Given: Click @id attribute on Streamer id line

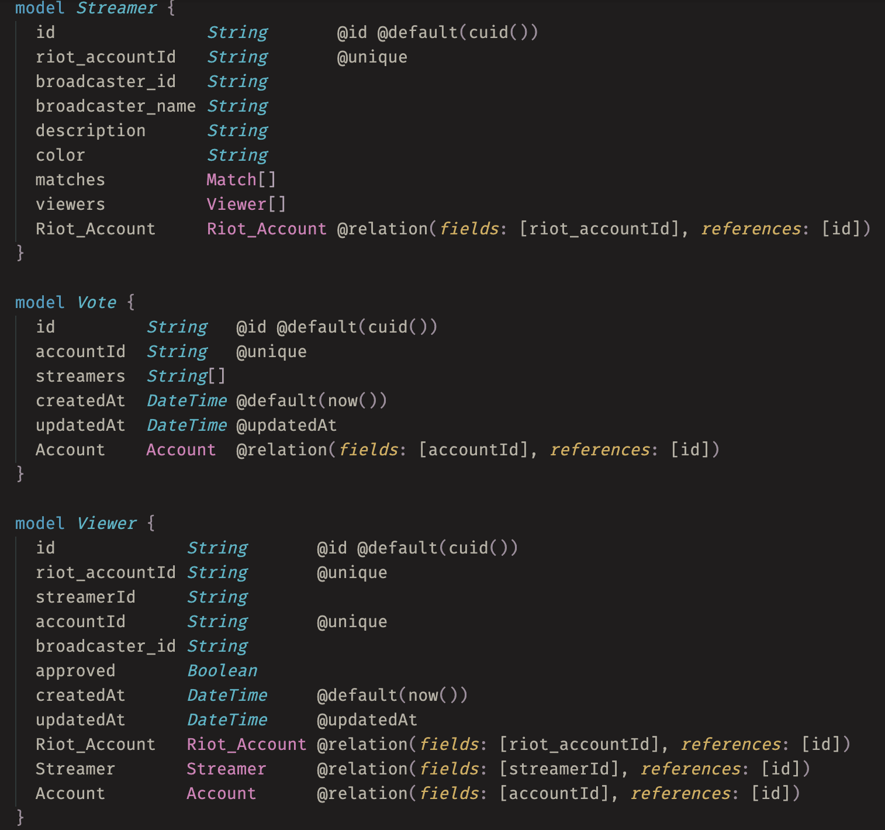Looking at the screenshot, I should tap(352, 33).
